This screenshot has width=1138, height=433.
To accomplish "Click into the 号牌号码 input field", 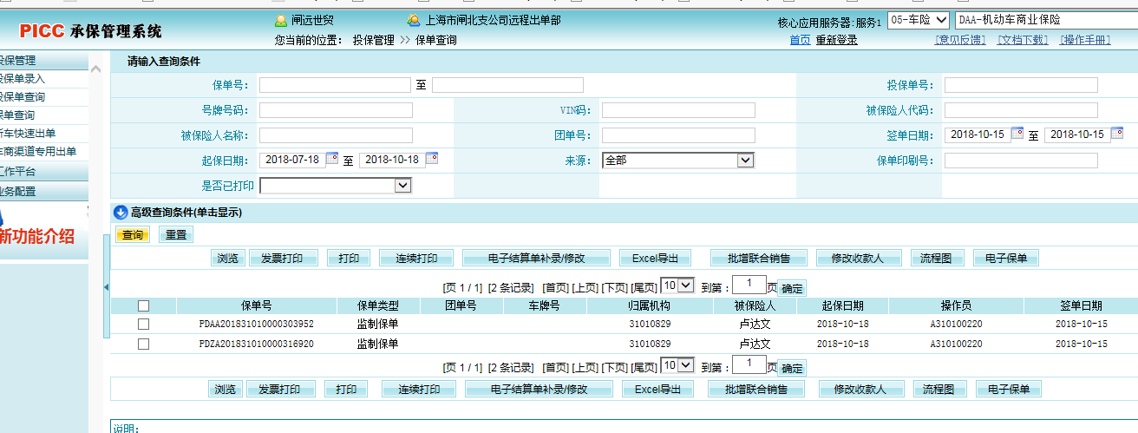I will pyautogui.click(x=336, y=110).
